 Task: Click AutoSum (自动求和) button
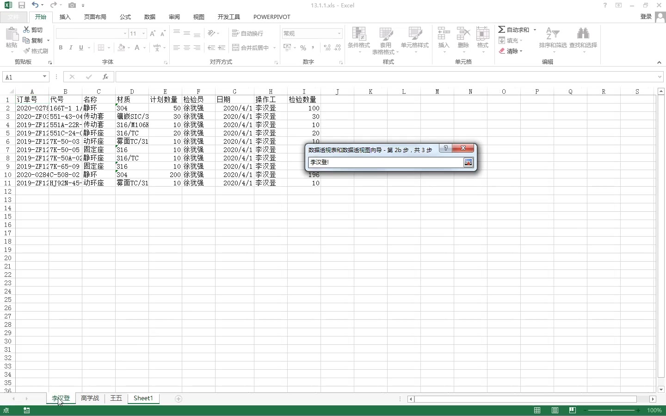click(514, 30)
